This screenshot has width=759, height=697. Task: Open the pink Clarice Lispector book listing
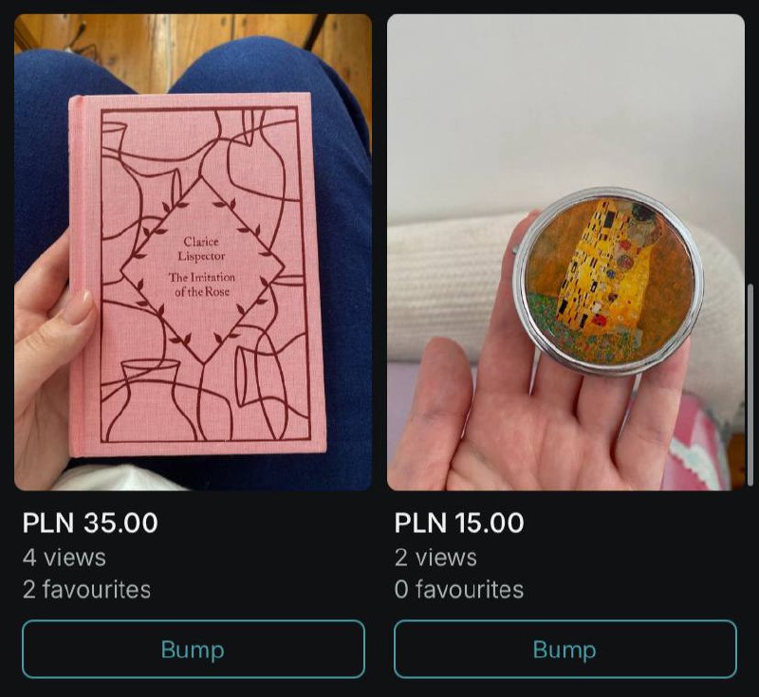click(x=194, y=252)
